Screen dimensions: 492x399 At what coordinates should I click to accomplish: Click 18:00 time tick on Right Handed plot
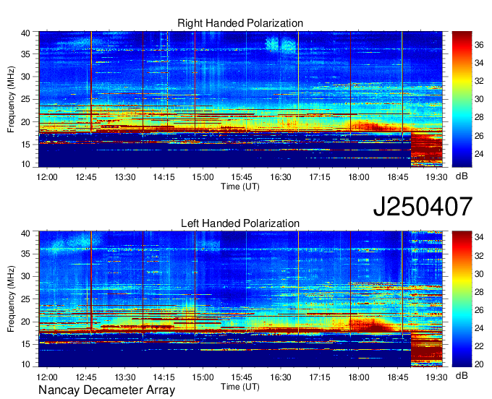pyautogui.click(x=358, y=177)
